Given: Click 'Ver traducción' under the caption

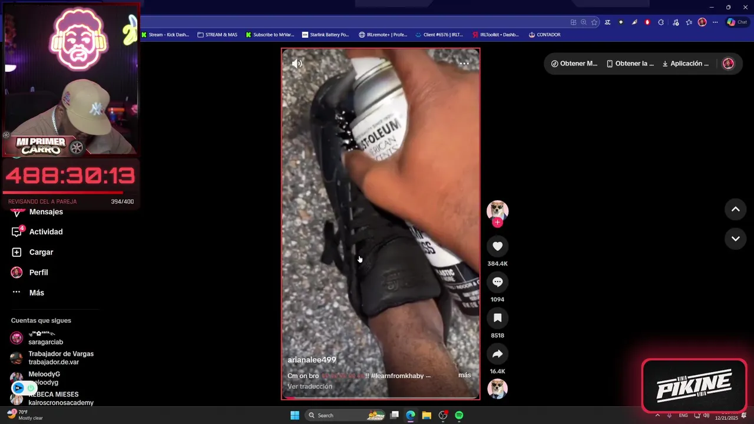Looking at the screenshot, I should click(310, 386).
